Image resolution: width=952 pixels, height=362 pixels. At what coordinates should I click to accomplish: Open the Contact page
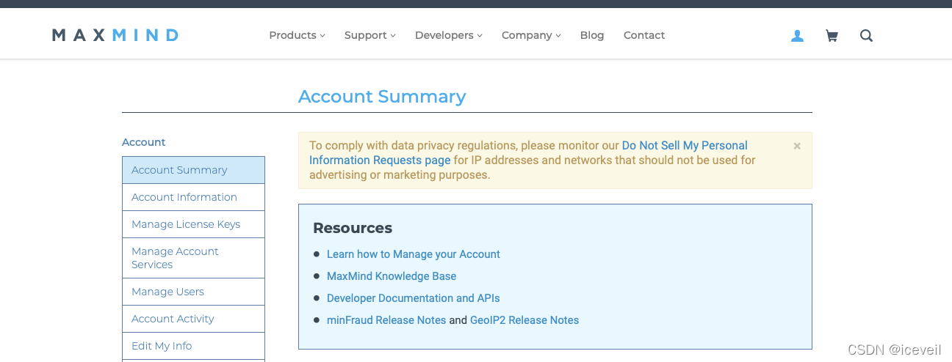pos(643,35)
